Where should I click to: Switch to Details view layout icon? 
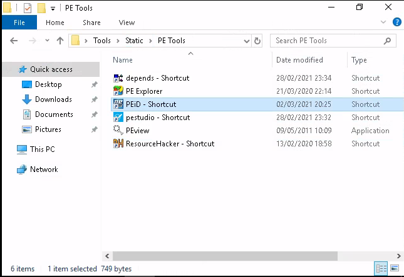click(x=381, y=268)
